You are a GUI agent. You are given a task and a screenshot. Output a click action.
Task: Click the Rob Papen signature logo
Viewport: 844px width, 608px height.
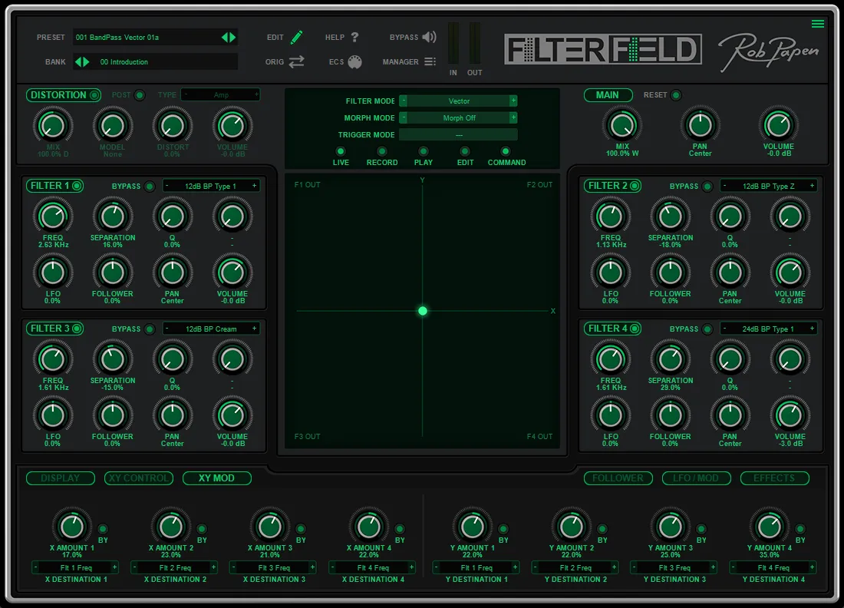[x=768, y=51]
